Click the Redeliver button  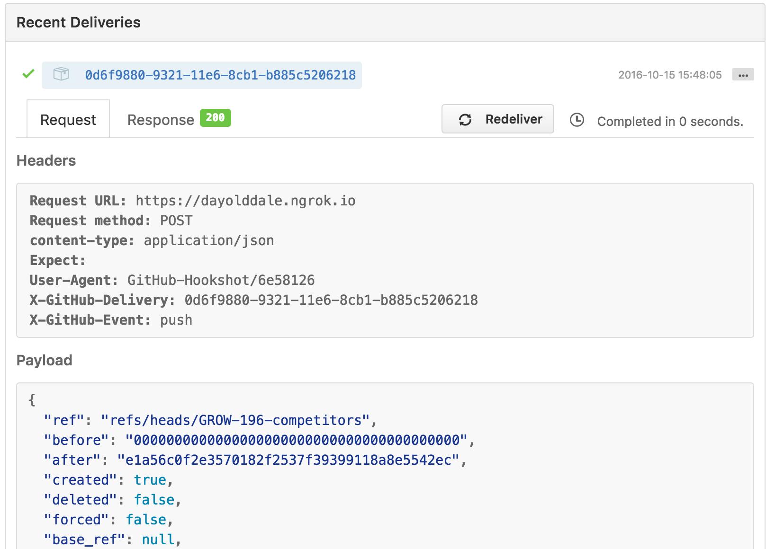(x=497, y=119)
